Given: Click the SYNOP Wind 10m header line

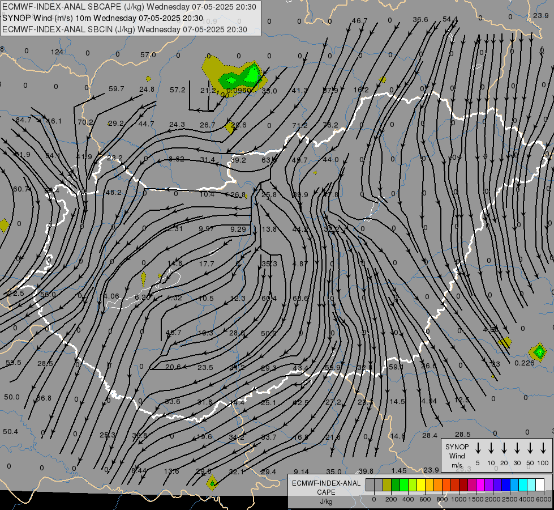Looking at the screenshot, I should pos(102,18).
